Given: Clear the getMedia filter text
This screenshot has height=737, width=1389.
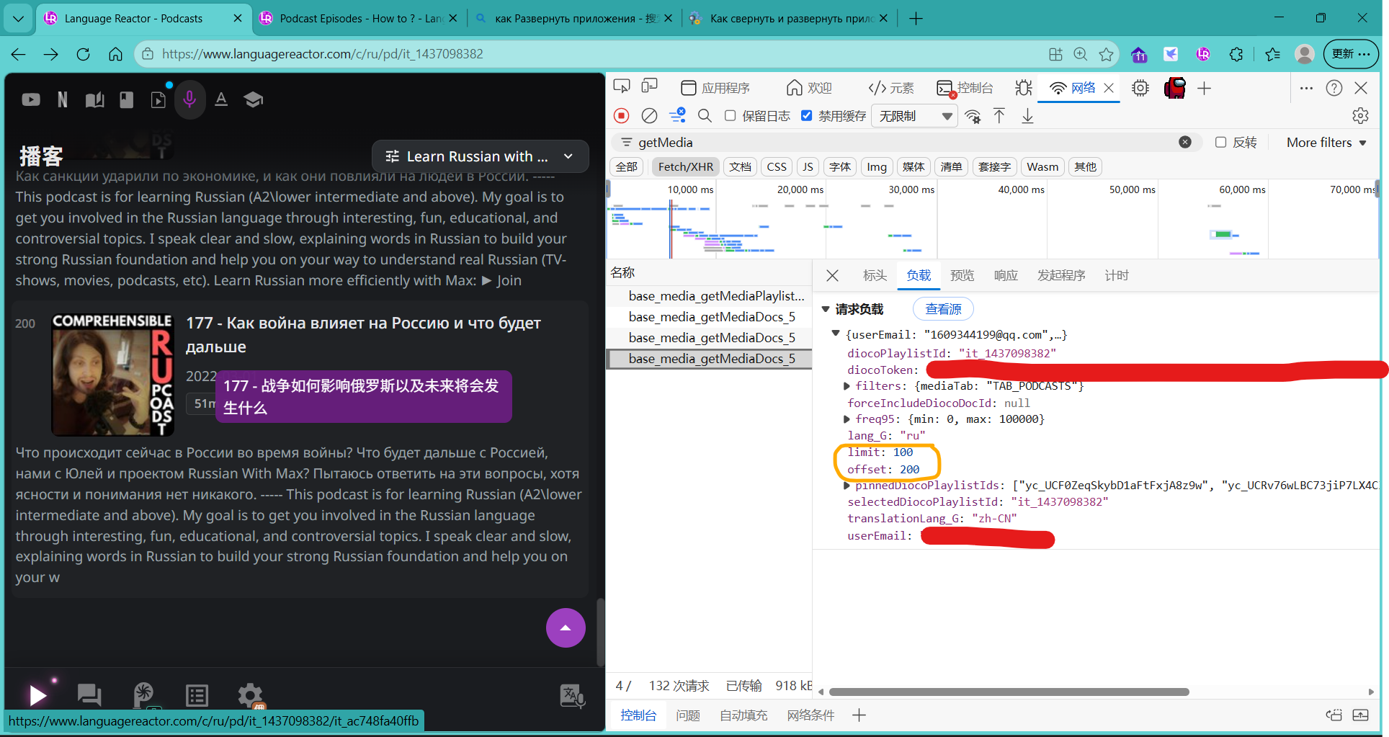Looking at the screenshot, I should [x=1185, y=142].
